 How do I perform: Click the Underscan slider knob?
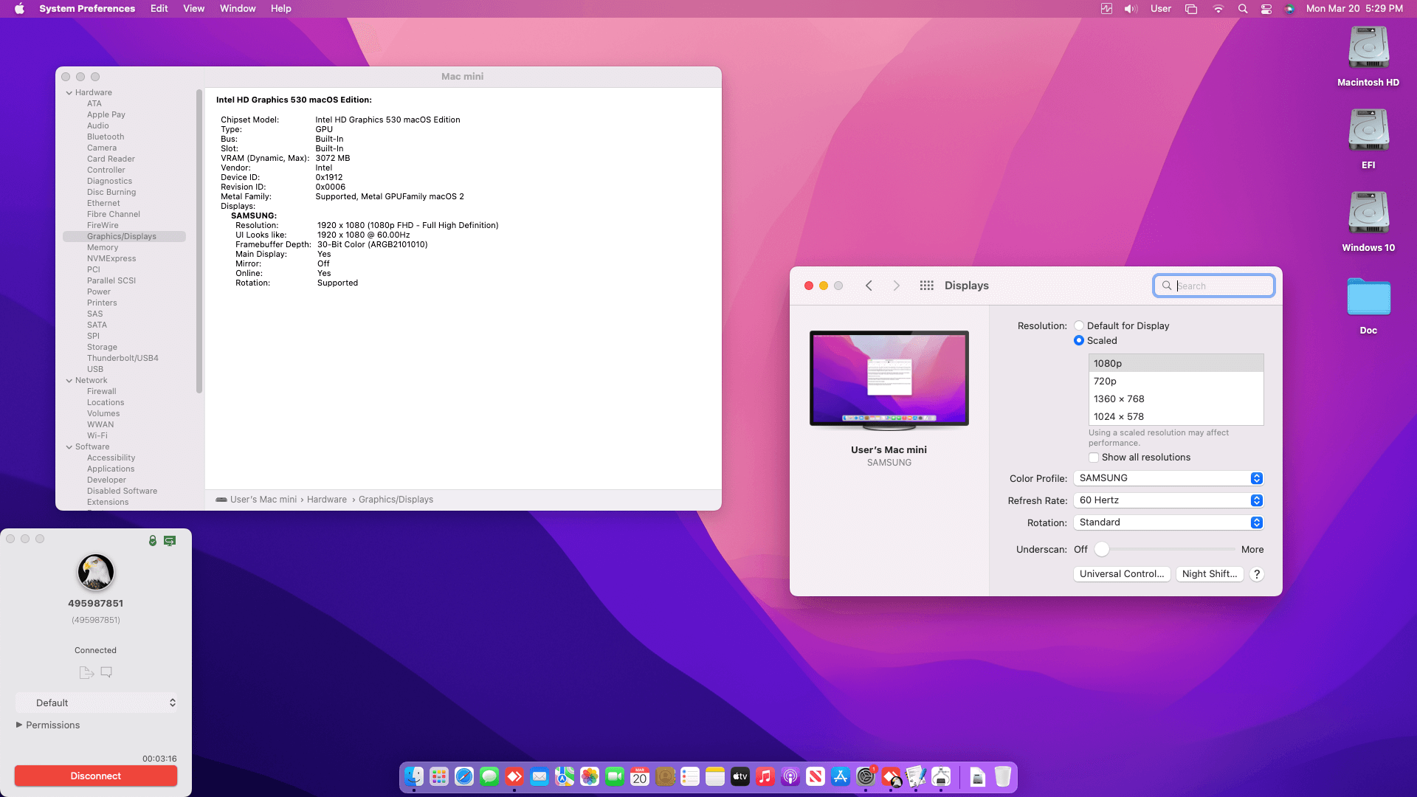(x=1102, y=549)
